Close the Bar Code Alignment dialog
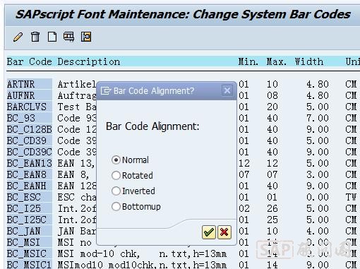 (227, 90)
